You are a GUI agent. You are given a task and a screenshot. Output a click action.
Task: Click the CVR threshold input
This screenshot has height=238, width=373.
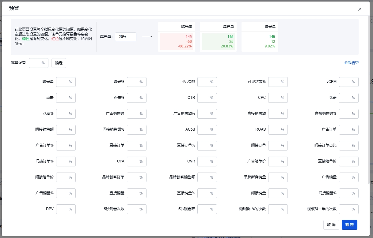click(204, 162)
